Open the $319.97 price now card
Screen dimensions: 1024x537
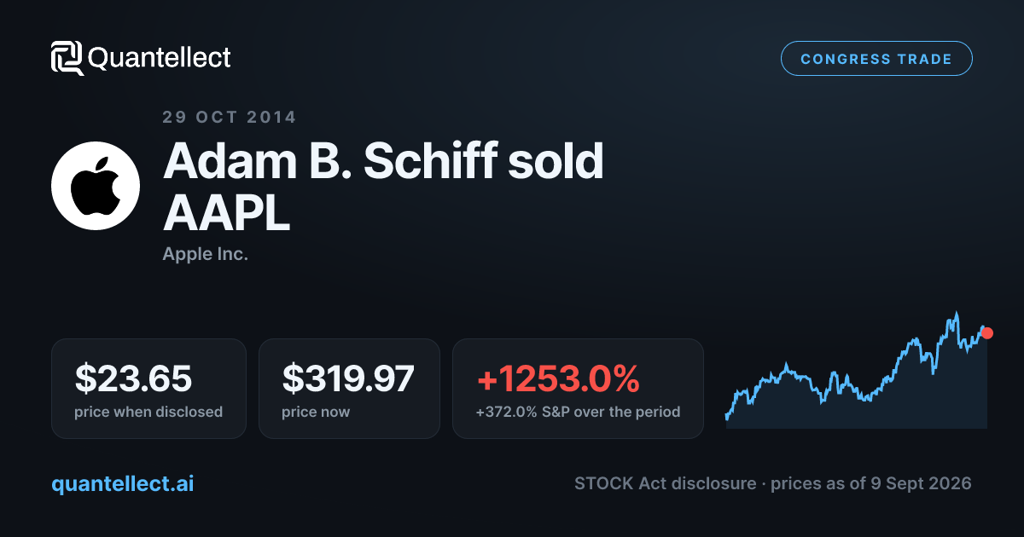(349, 389)
